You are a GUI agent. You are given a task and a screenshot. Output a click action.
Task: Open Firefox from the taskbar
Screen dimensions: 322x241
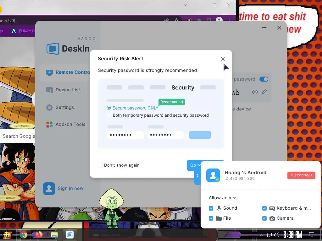click(39, 234)
